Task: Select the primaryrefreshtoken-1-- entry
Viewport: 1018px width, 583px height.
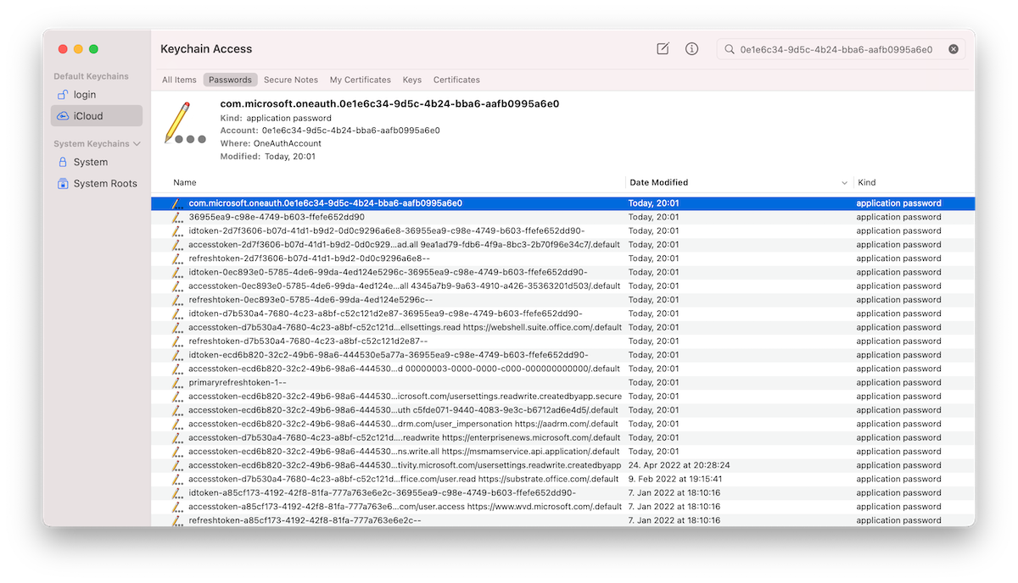Action: pos(237,382)
